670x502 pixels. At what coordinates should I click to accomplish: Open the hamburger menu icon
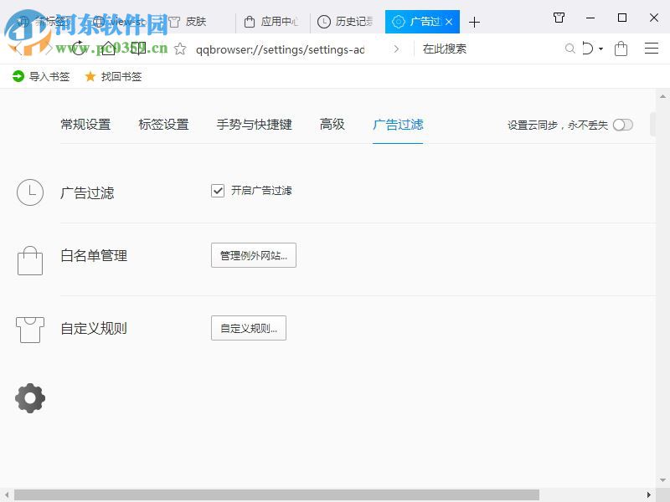[x=652, y=49]
